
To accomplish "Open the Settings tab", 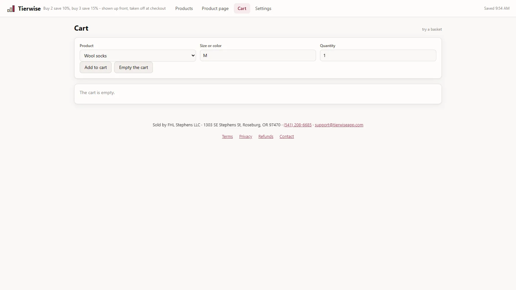I will tap(263, 8).
